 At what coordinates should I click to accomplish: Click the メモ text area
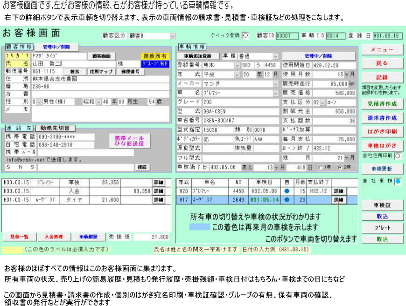[x=100, y=113]
